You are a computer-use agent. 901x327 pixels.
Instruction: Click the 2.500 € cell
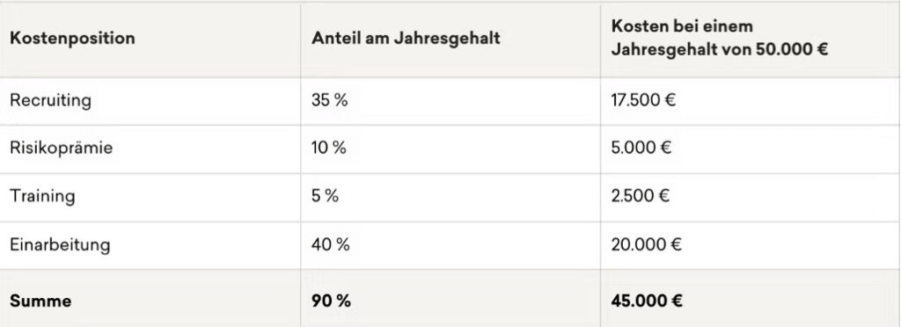pyautogui.click(x=641, y=196)
